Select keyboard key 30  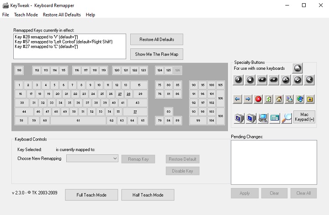22,103
